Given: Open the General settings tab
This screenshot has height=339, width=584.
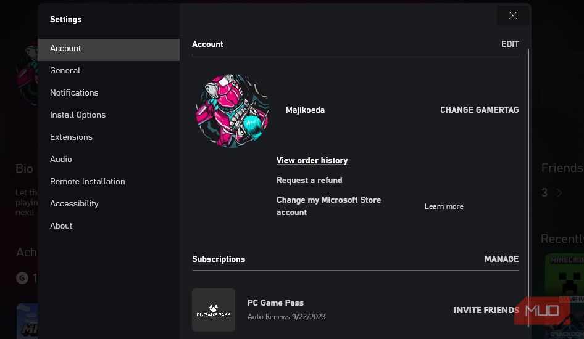Looking at the screenshot, I should 65,70.
